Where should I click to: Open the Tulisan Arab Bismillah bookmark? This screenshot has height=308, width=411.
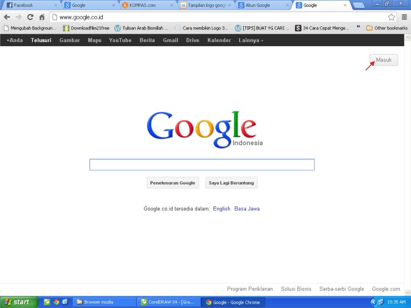tap(141, 28)
